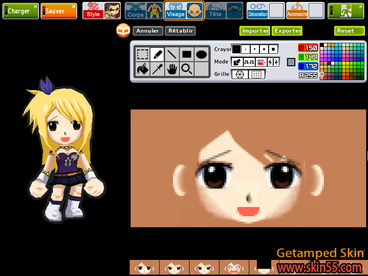Activate the hand pan tool
This screenshot has height=276, width=368.
tap(172, 69)
